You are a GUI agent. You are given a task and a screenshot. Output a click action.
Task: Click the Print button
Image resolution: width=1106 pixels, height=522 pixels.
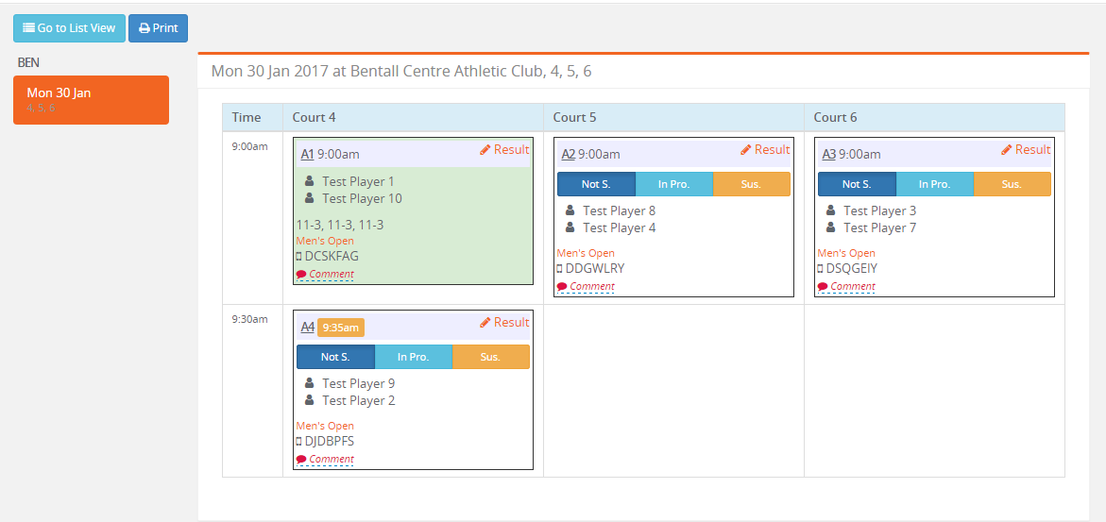158,28
